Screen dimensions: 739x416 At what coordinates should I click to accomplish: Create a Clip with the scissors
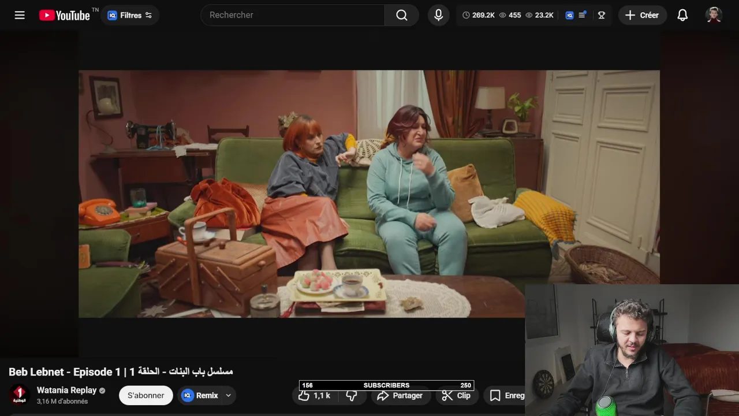click(x=457, y=395)
